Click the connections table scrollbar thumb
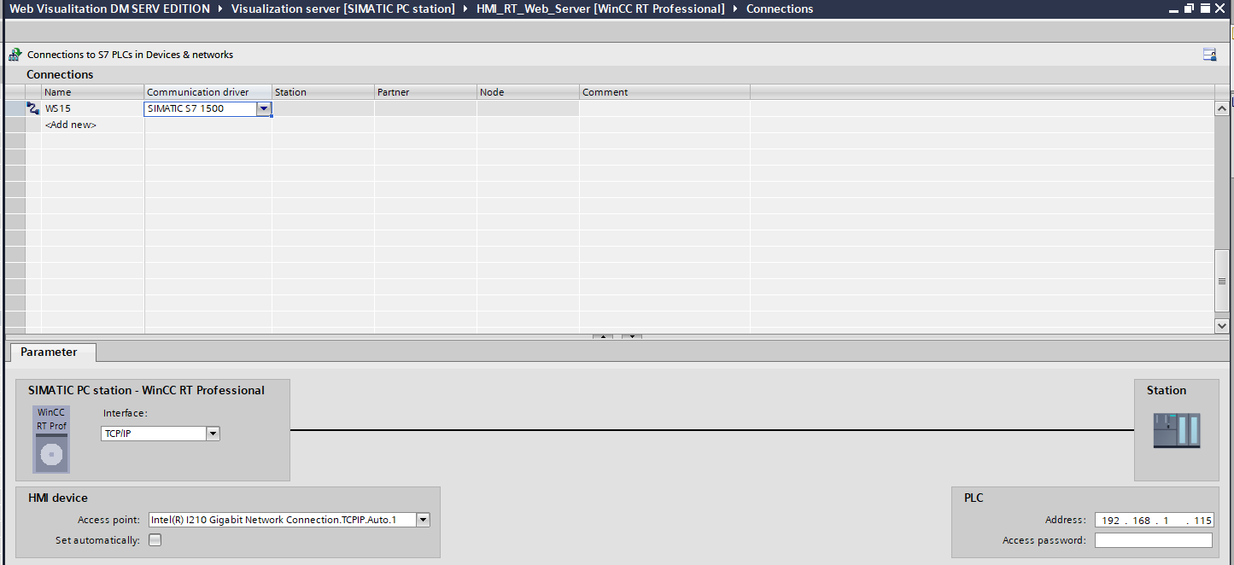 point(1221,281)
